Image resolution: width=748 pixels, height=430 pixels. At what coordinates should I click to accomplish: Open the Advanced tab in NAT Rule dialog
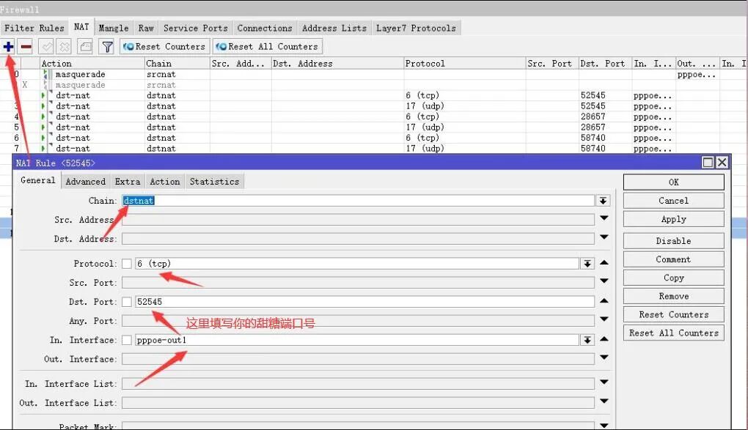(x=85, y=181)
